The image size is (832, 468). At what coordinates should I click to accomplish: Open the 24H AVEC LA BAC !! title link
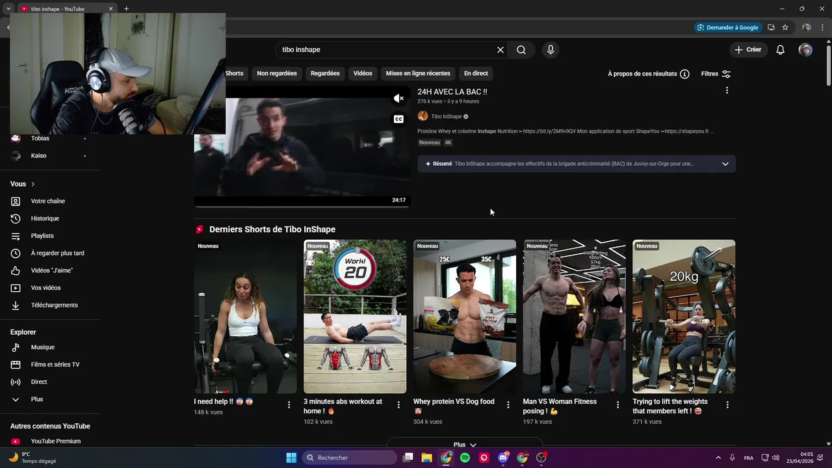452,92
